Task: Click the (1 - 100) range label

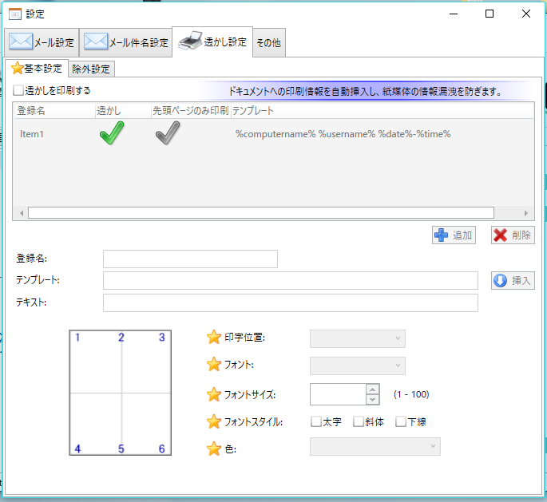Action: (411, 394)
